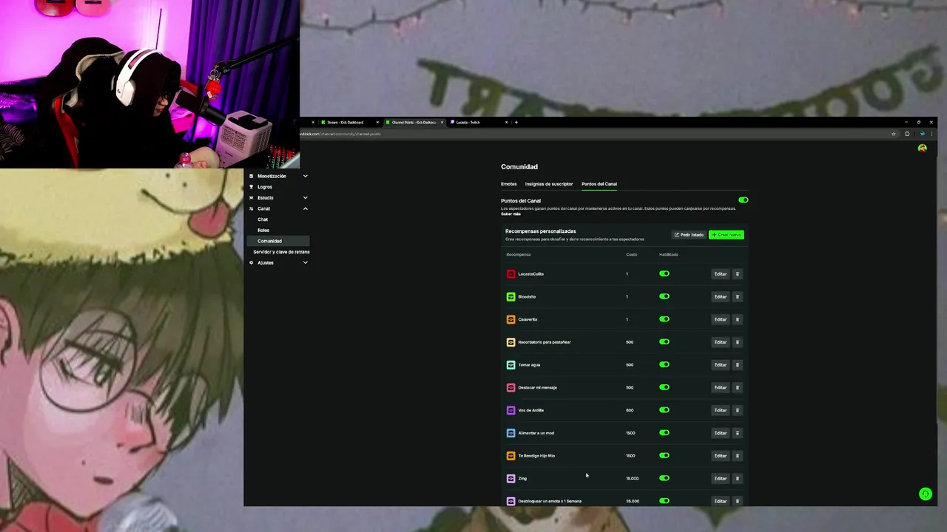Remove Tomar agua reward with trash icon
The image size is (947, 532).
[x=737, y=365]
